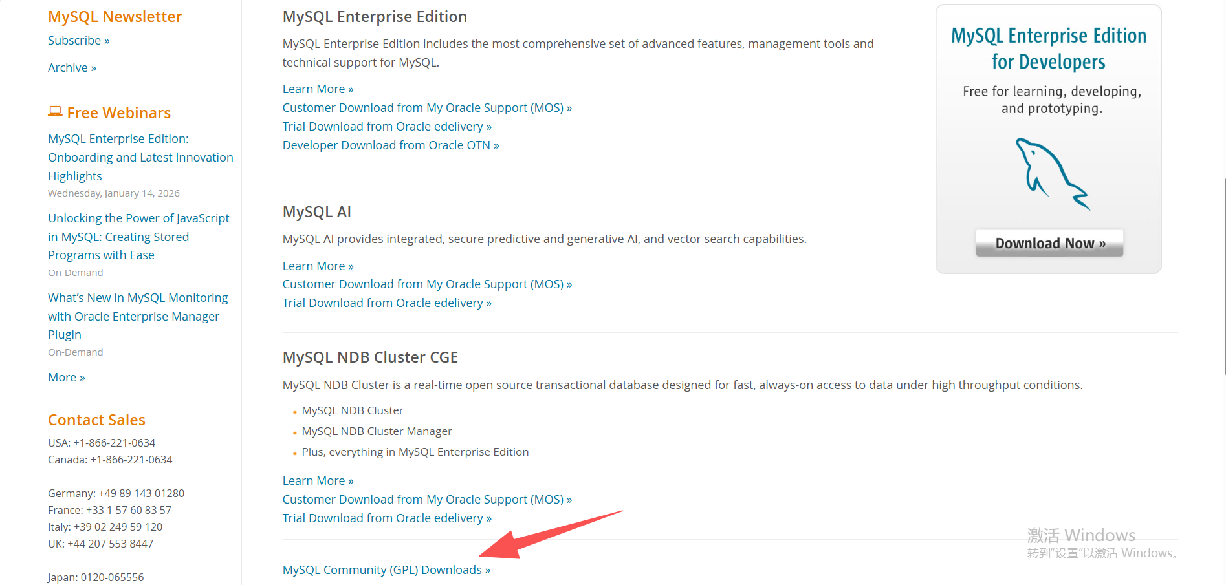The image size is (1226, 585).
Task: Open the Free Webinars heading link
Action: point(119,113)
